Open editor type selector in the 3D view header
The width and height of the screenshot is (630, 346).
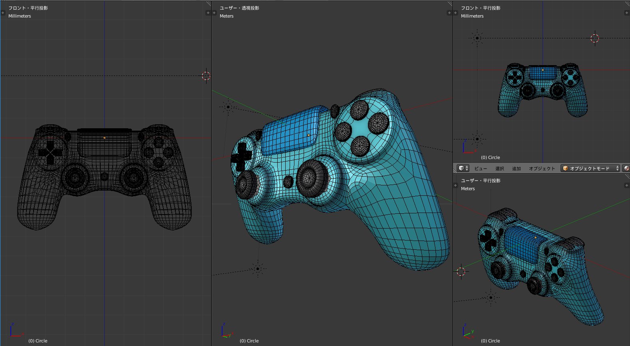[x=463, y=168]
